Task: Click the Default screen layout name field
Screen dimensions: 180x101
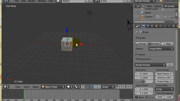Action: [73, 1]
